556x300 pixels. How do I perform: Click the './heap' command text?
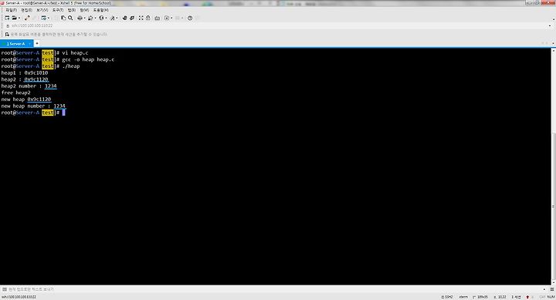pos(71,66)
